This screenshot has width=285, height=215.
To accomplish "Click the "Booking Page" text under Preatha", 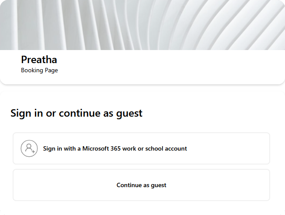I will point(39,70).
